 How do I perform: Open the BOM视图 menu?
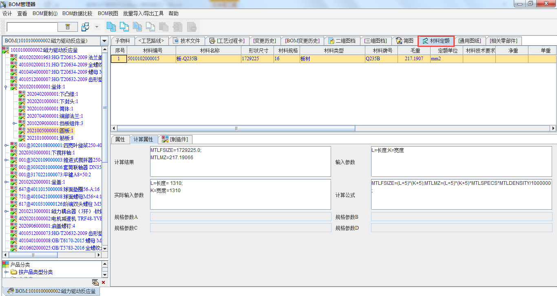[x=108, y=13]
